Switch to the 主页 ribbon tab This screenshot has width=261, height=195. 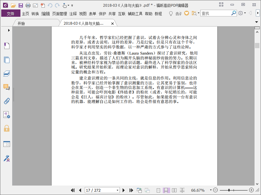(x=26, y=14)
